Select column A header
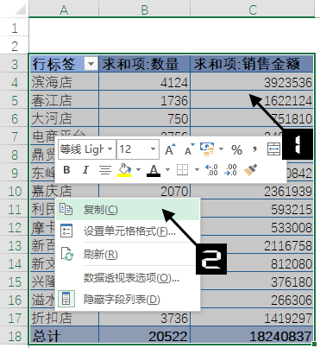This screenshot has width=320, height=348. [64, 9]
